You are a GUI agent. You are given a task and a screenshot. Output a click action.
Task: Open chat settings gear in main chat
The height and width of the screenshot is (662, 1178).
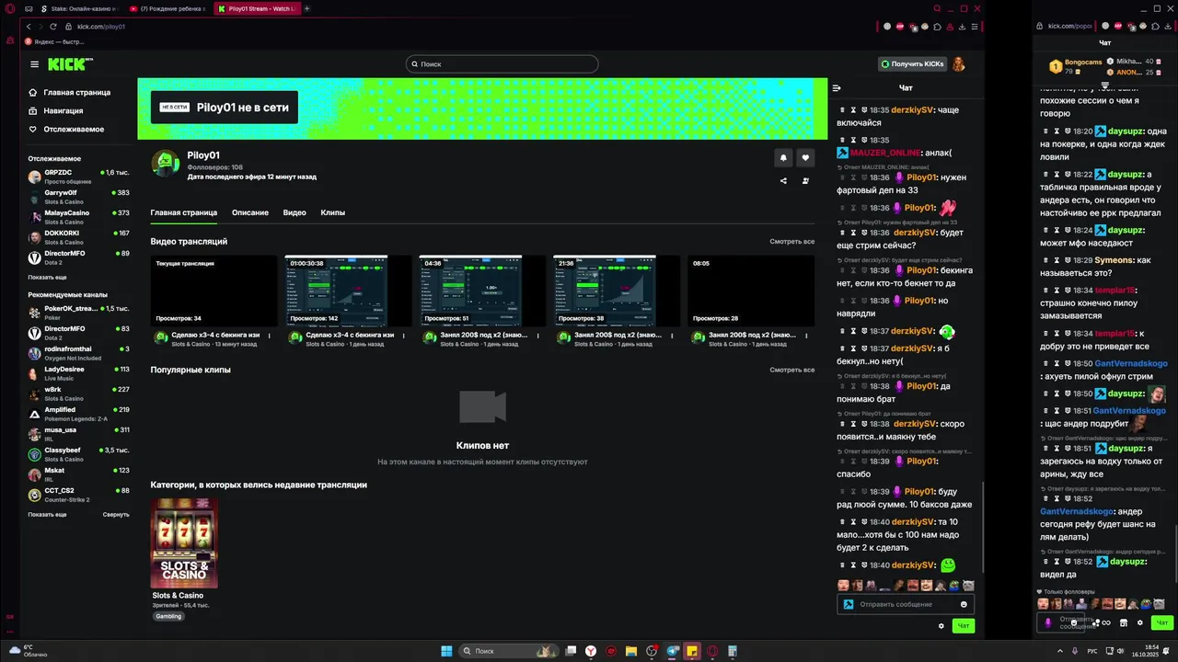click(x=941, y=626)
